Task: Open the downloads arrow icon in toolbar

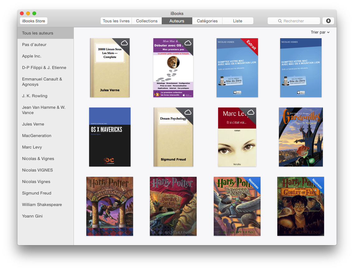Action: coord(328,21)
